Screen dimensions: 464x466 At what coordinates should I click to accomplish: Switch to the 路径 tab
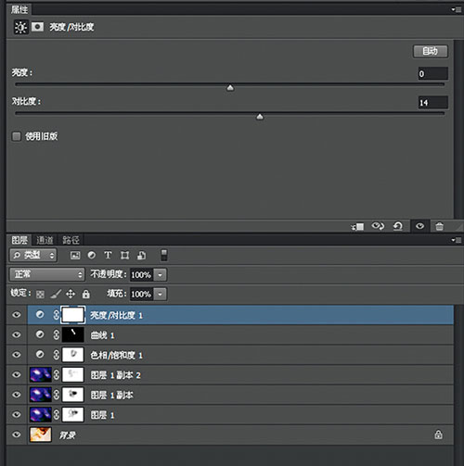coord(71,240)
